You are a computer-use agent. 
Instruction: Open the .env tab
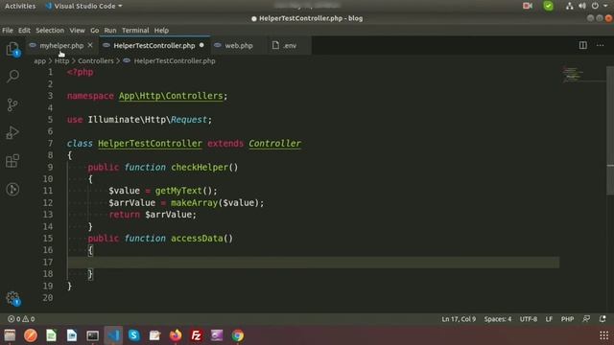290,45
